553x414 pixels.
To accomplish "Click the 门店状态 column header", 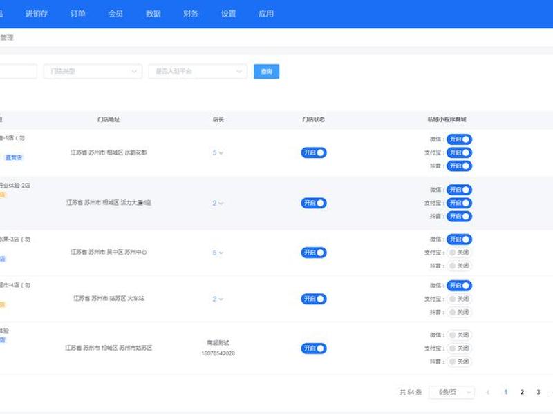I will coord(314,119).
